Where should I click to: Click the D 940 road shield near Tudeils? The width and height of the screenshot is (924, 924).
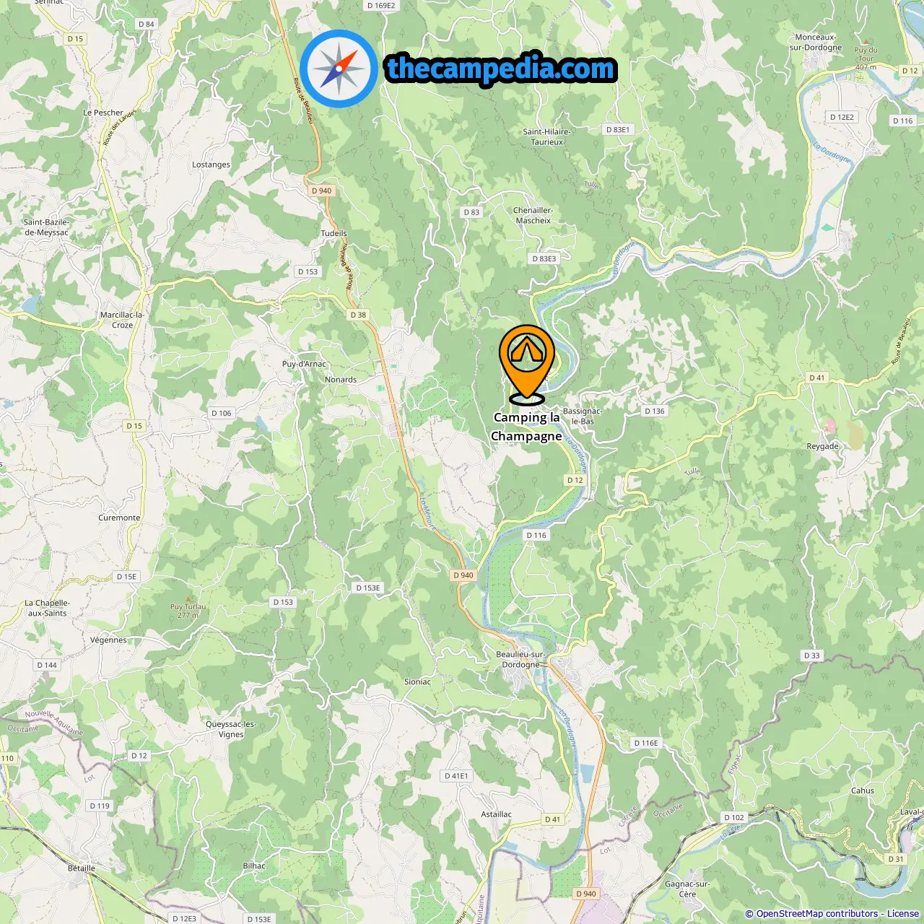[321, 191]
